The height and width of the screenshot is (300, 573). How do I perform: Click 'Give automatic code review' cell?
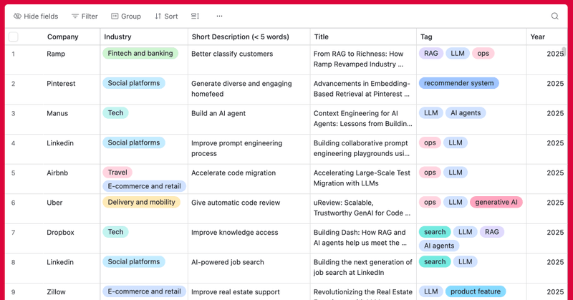pos(249,208)
